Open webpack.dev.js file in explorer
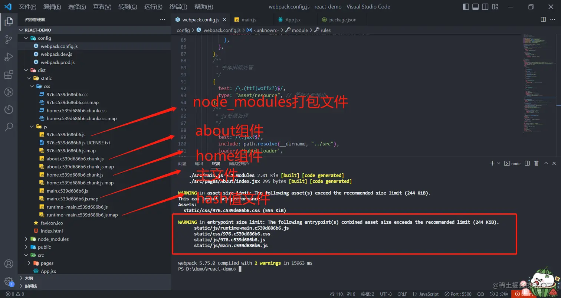 56,54
